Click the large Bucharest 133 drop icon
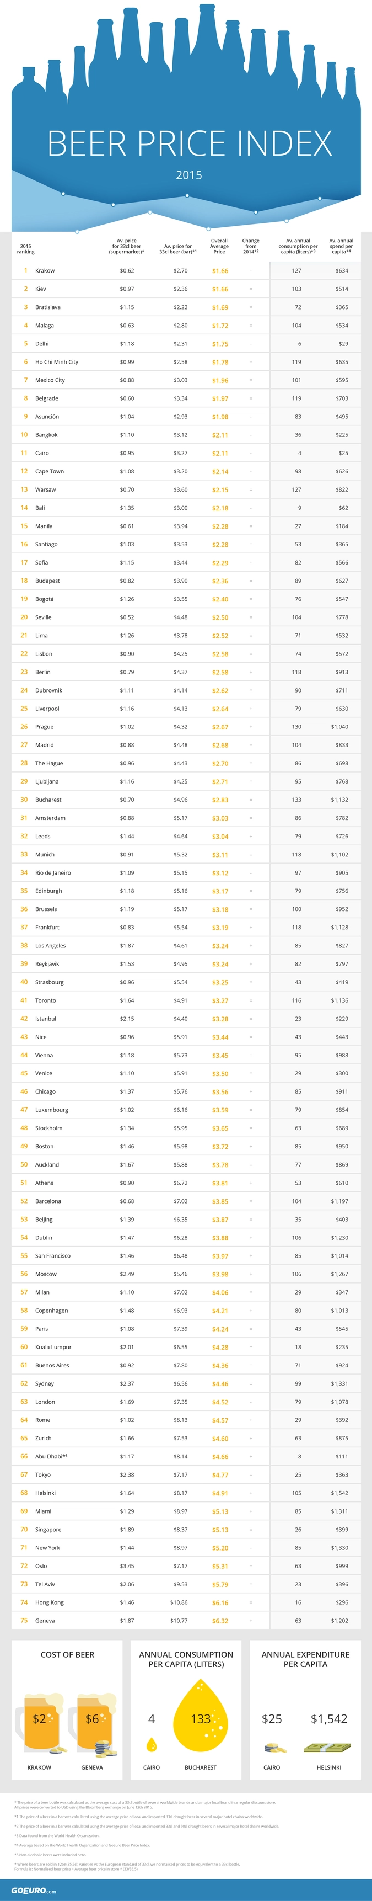 201,1716
